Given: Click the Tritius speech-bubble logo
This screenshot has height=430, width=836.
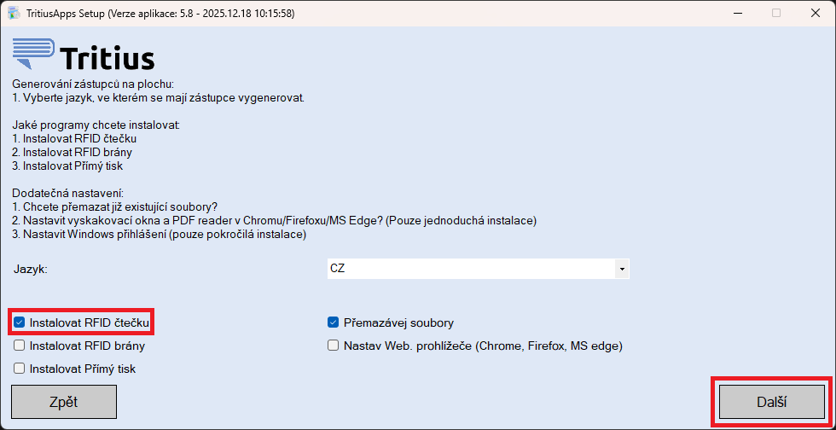Looking at the screenshot, I should click(x=33, y=54).
